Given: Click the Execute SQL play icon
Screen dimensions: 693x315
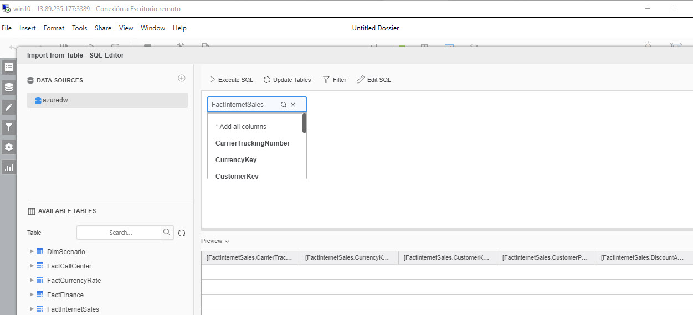Looking at the screenshot, I should click(211, 80).
